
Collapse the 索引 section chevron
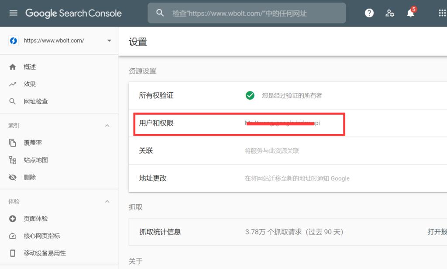click(107, 126)
